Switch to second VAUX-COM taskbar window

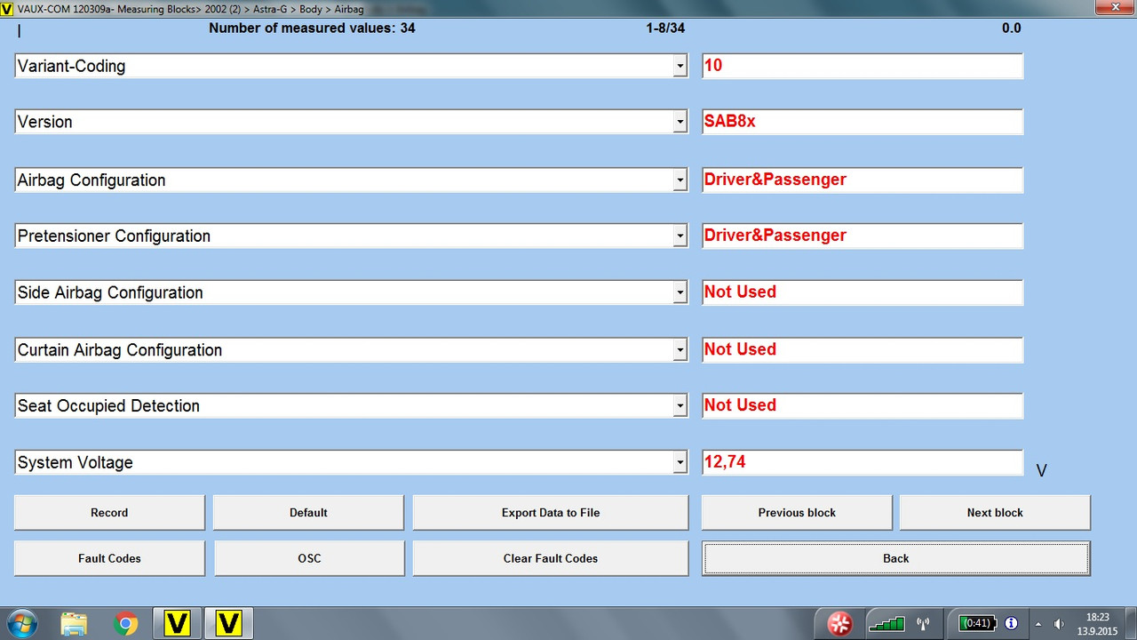point(229,624)
